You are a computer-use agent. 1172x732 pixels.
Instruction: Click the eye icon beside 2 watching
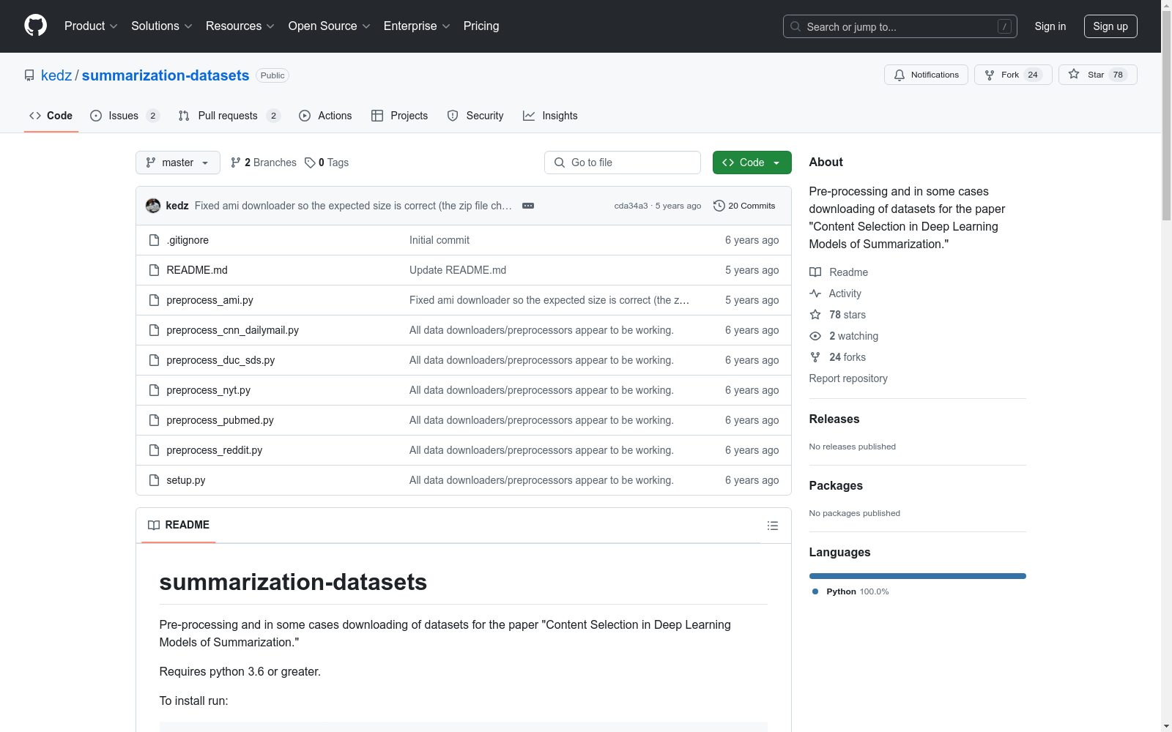point(815,336)
